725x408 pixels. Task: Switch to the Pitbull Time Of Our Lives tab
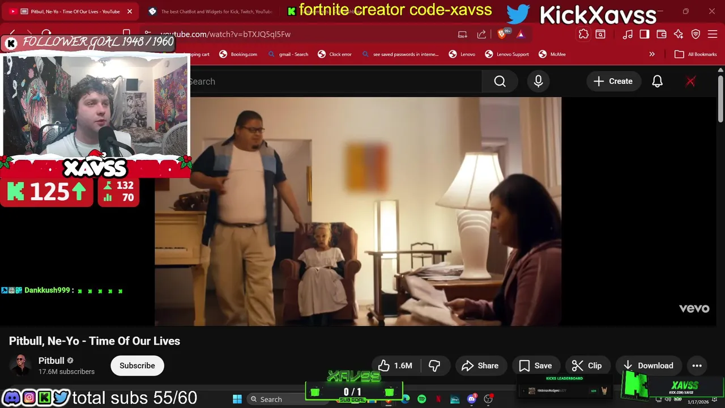(71, 11)
